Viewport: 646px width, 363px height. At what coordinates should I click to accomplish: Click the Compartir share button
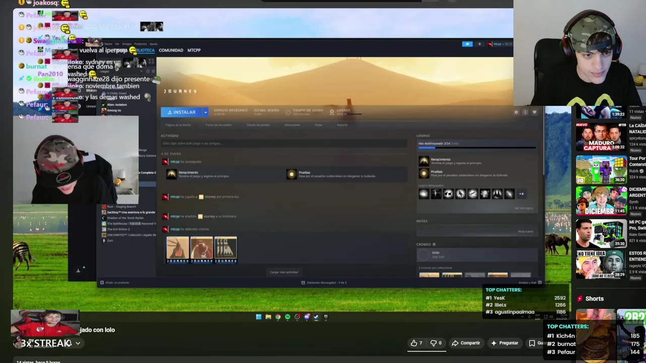tap(466, 343)
